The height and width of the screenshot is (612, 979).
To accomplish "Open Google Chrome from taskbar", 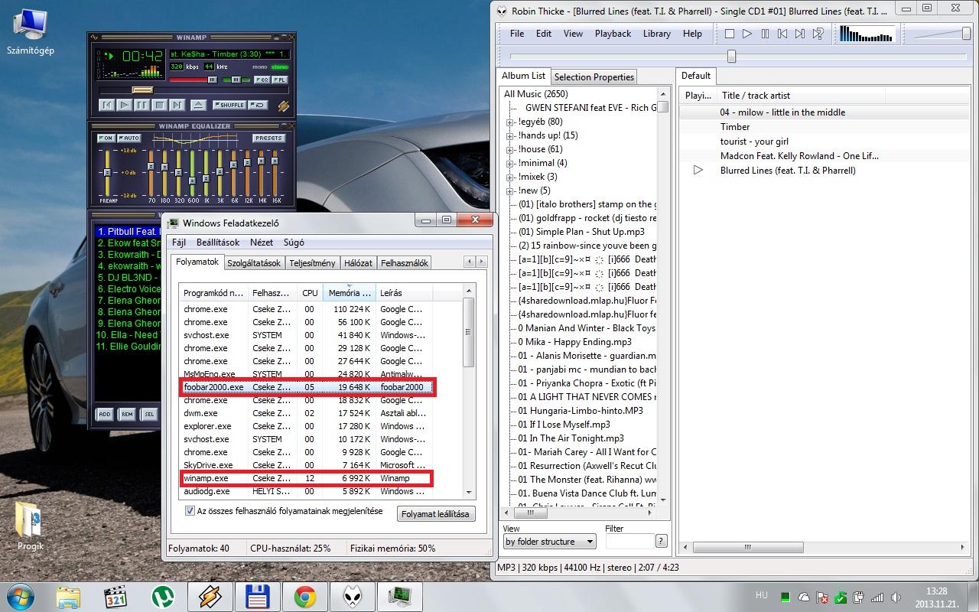I will click(305, 597).
